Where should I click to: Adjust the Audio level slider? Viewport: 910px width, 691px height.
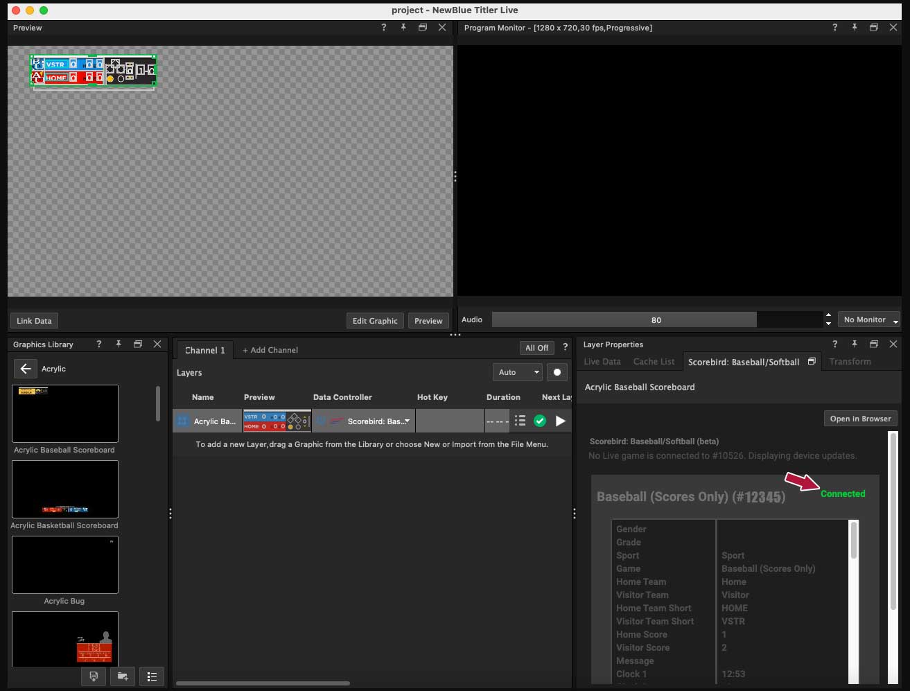click(x=656, y=320)
